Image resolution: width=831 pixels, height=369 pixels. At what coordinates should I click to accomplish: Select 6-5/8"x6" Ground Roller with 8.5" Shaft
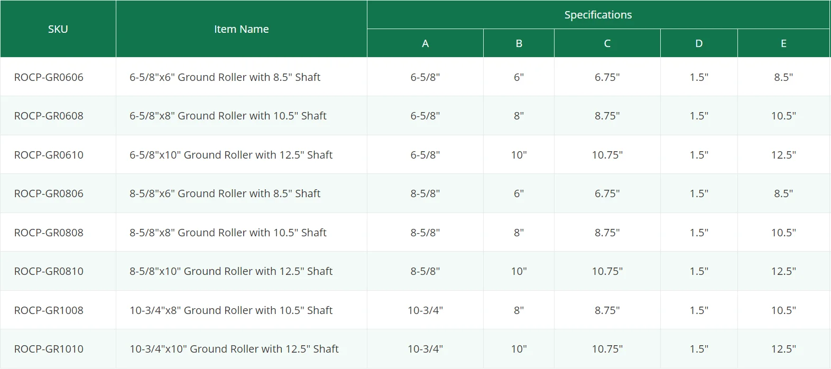[225, 77]
